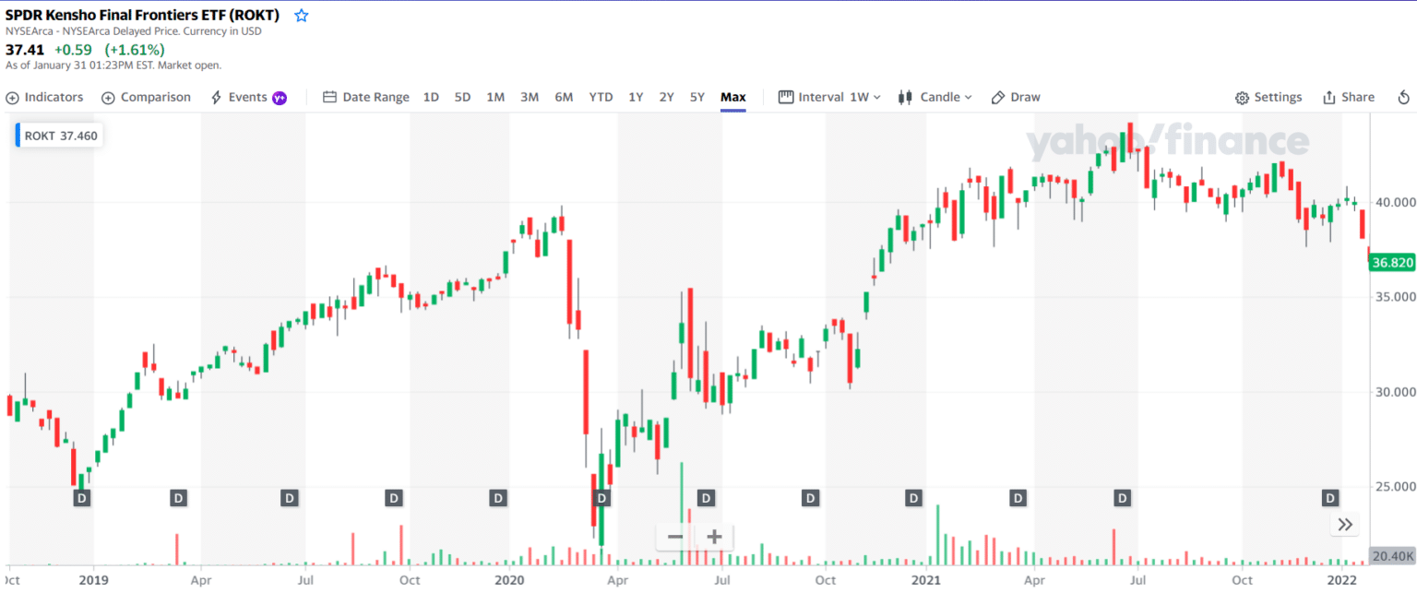Open the Candle chart type dropdown

(935, 97)
